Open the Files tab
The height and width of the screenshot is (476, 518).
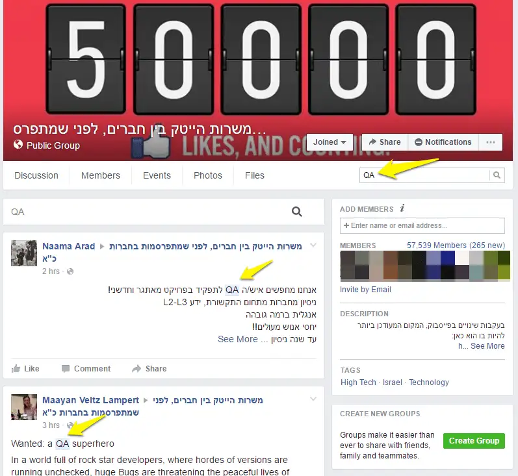coord(255,175)
